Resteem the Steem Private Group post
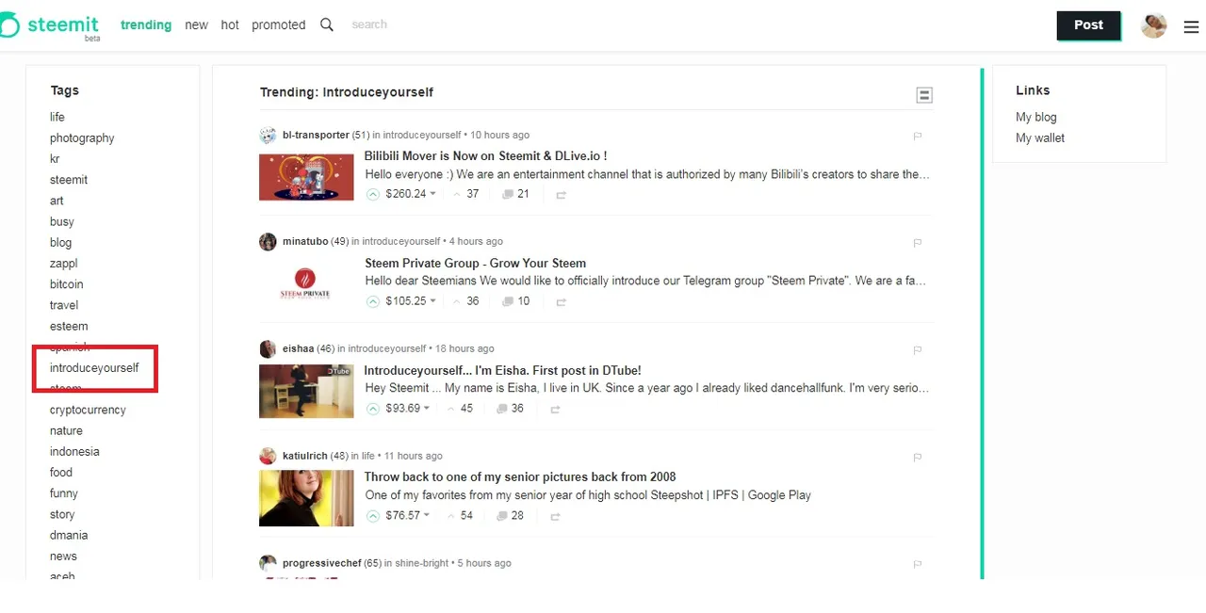The height and width of the screenshot is (613, 1206). pos(561,302)
